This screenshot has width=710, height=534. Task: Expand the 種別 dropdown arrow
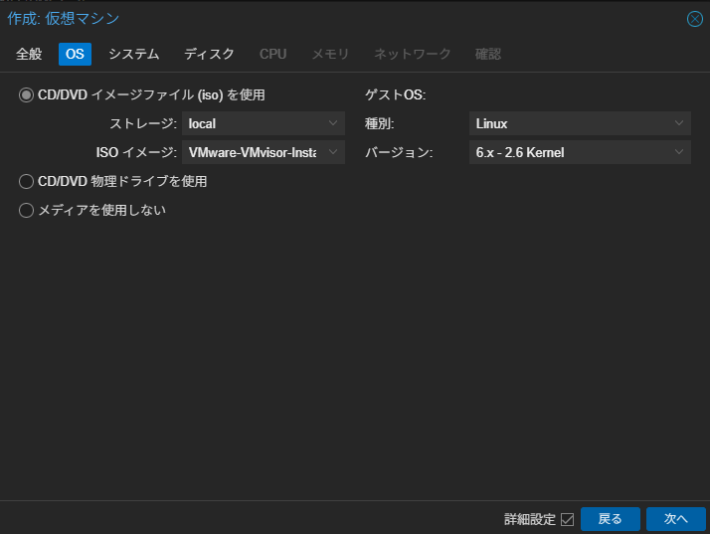pos(679,124)
